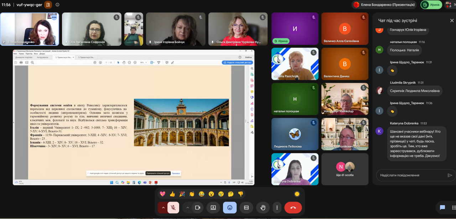Send the thumbs up reaction
Image resolution: width=456 pixels, height=219 pixels.
(172, 194)
